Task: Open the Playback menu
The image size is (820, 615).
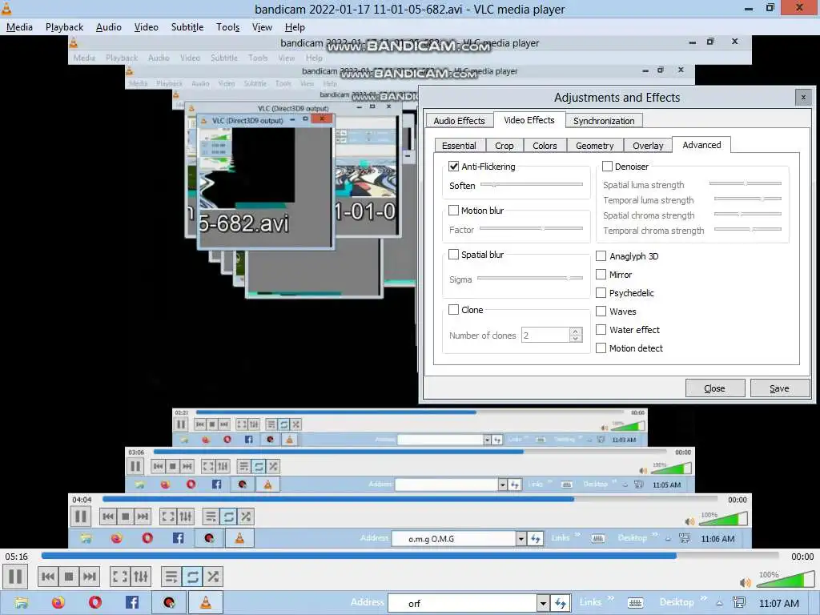Action: point(64,27)
